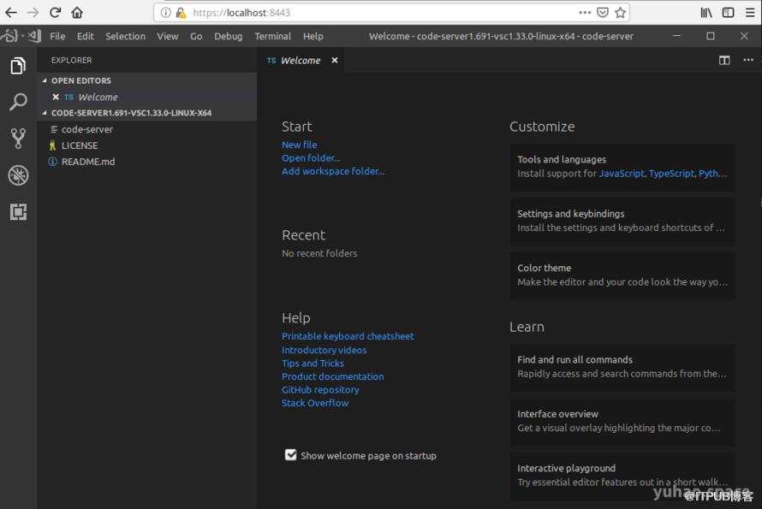Open the Color theme customize card

(622, 275)
